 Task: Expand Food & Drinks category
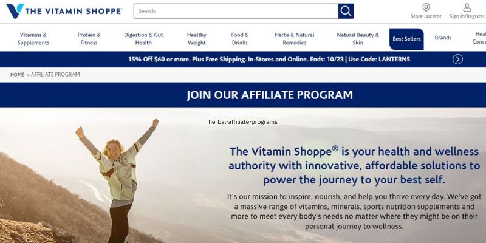click(x=239, y=39)
